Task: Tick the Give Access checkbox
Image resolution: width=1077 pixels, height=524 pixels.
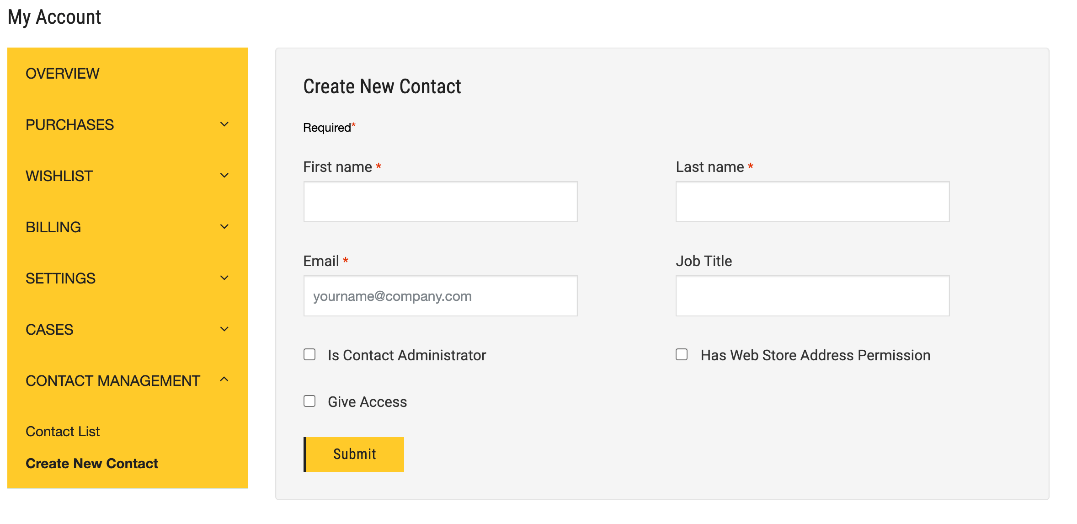Action: 309,401
